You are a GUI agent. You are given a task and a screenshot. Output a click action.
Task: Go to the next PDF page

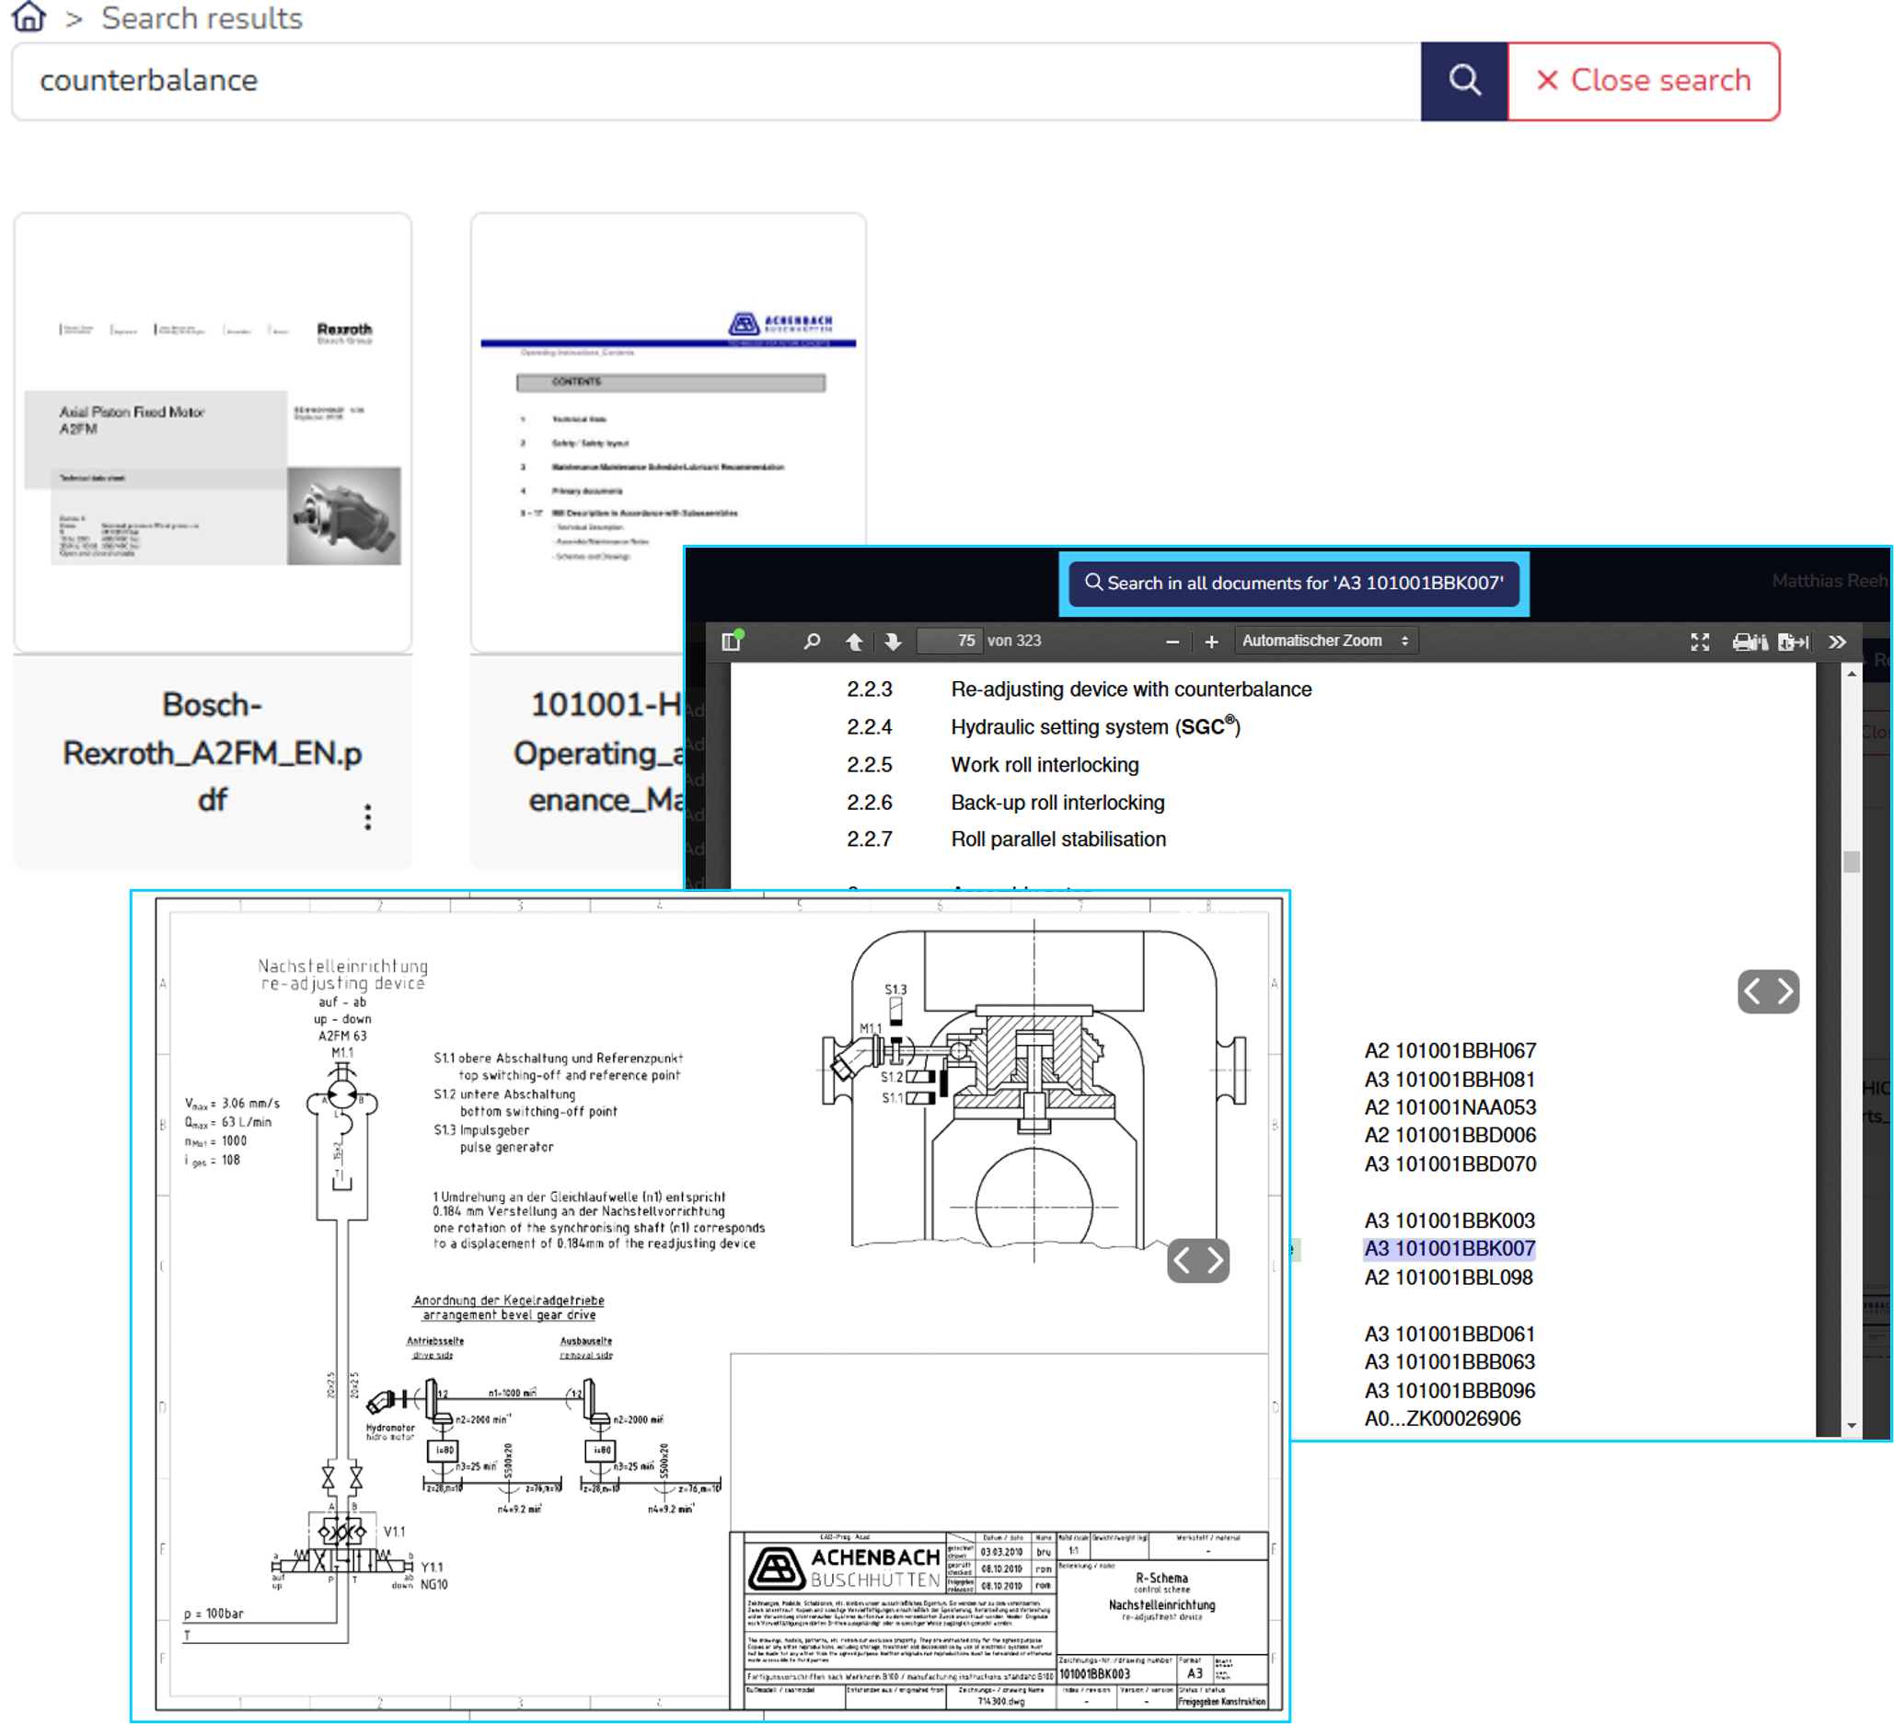(x=893, y=642)
